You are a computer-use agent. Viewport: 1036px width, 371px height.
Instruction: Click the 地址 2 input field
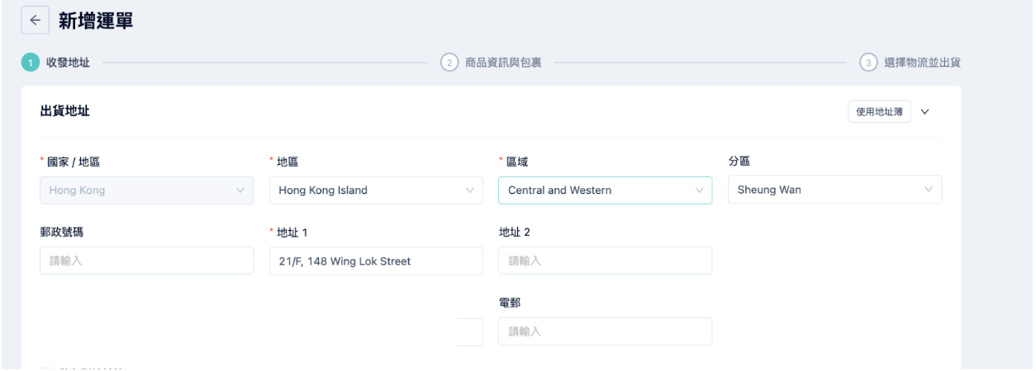[x=606, y=261]
